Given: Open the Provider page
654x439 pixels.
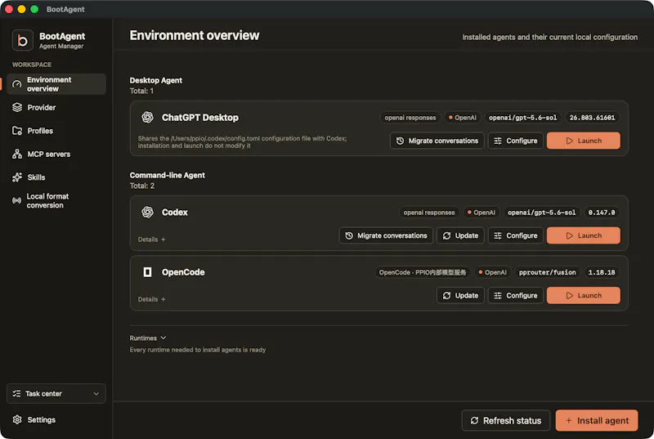Looking at the screenshot, I should tap(56, 108).
